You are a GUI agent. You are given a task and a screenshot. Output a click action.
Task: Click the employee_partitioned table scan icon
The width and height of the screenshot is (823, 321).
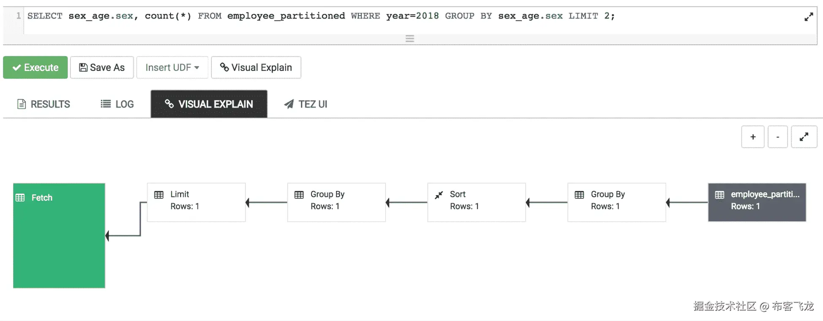click(719, 195)
